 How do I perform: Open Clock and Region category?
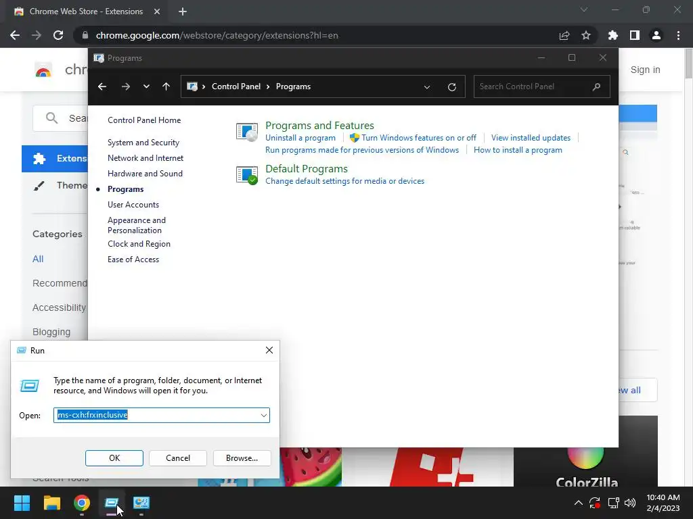(139, 243)
